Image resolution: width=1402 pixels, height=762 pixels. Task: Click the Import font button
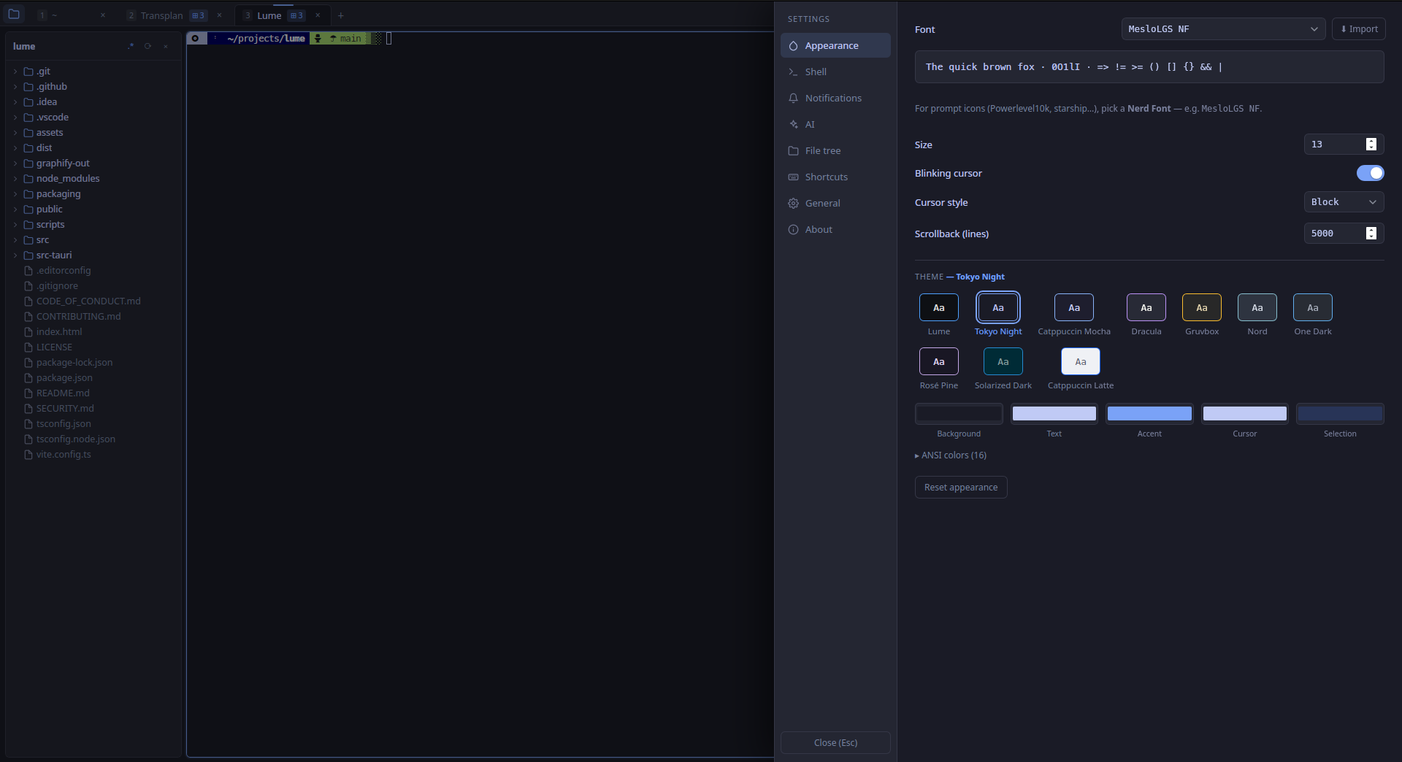(1358, 29)
